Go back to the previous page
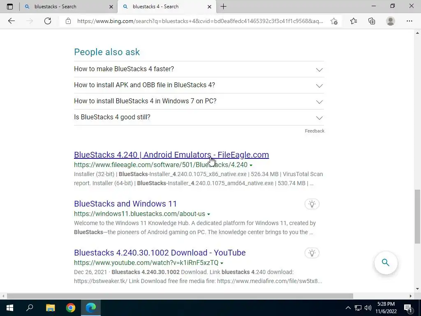421x316 pixels. point(11,21)
